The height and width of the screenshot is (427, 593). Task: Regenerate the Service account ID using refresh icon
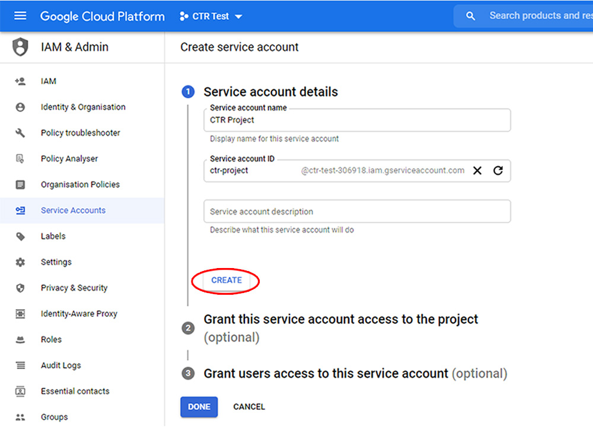[x=496, y=170]
